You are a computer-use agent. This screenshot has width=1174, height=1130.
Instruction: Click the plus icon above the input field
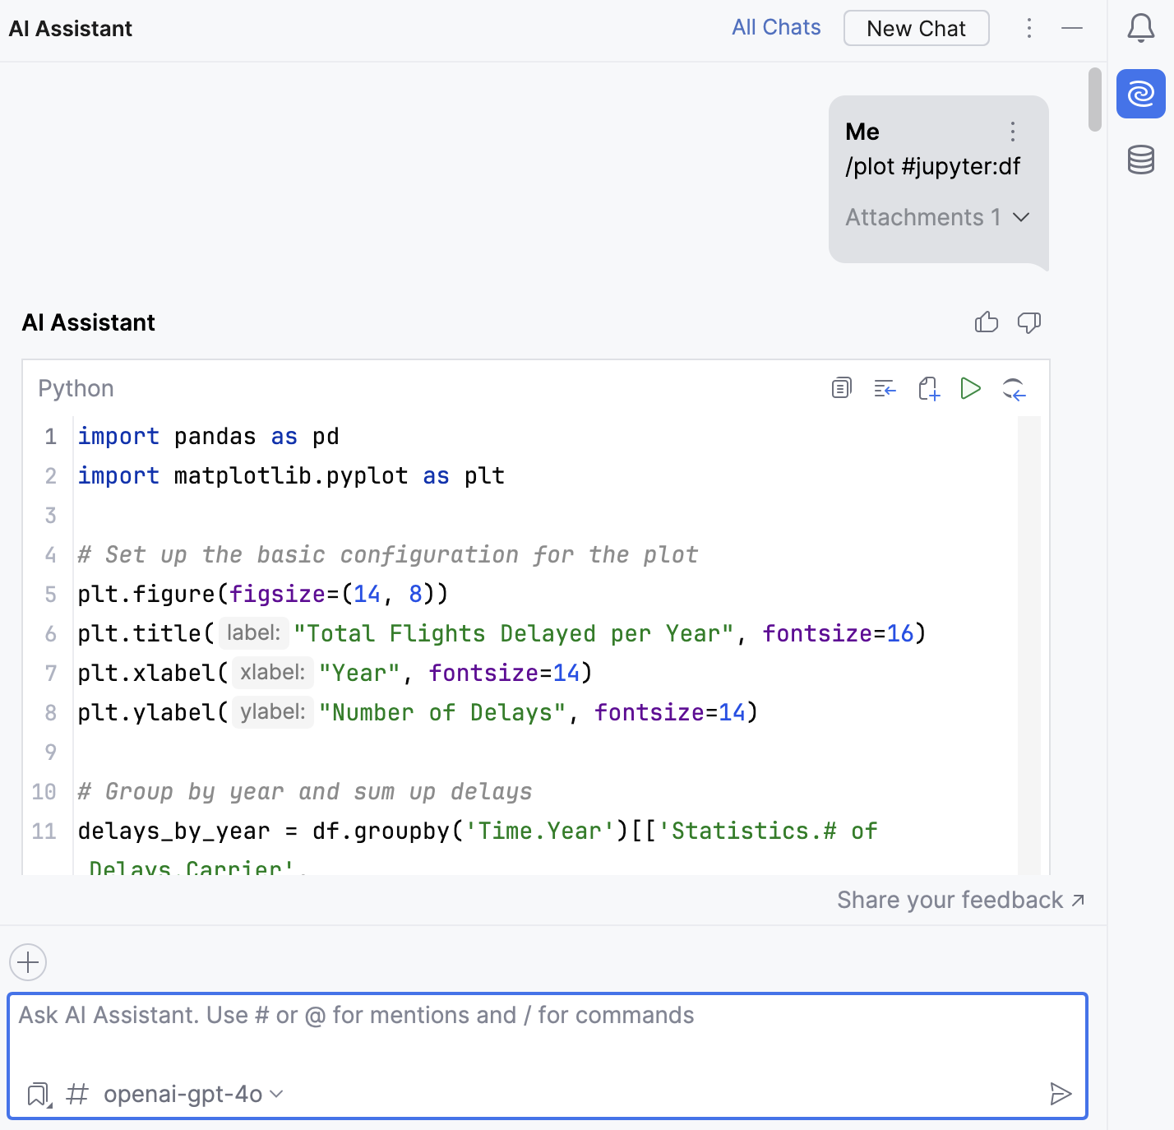27,962
